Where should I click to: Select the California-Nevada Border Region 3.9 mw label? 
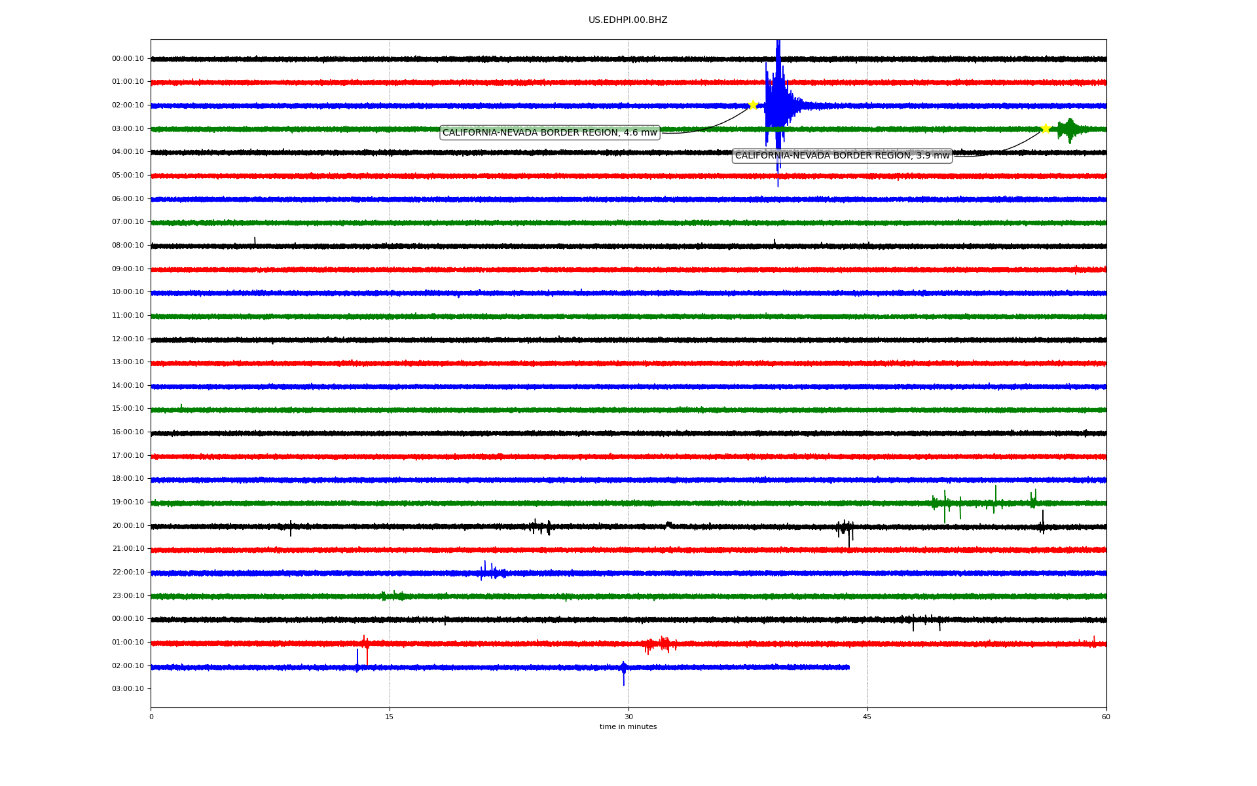[842, 156]
